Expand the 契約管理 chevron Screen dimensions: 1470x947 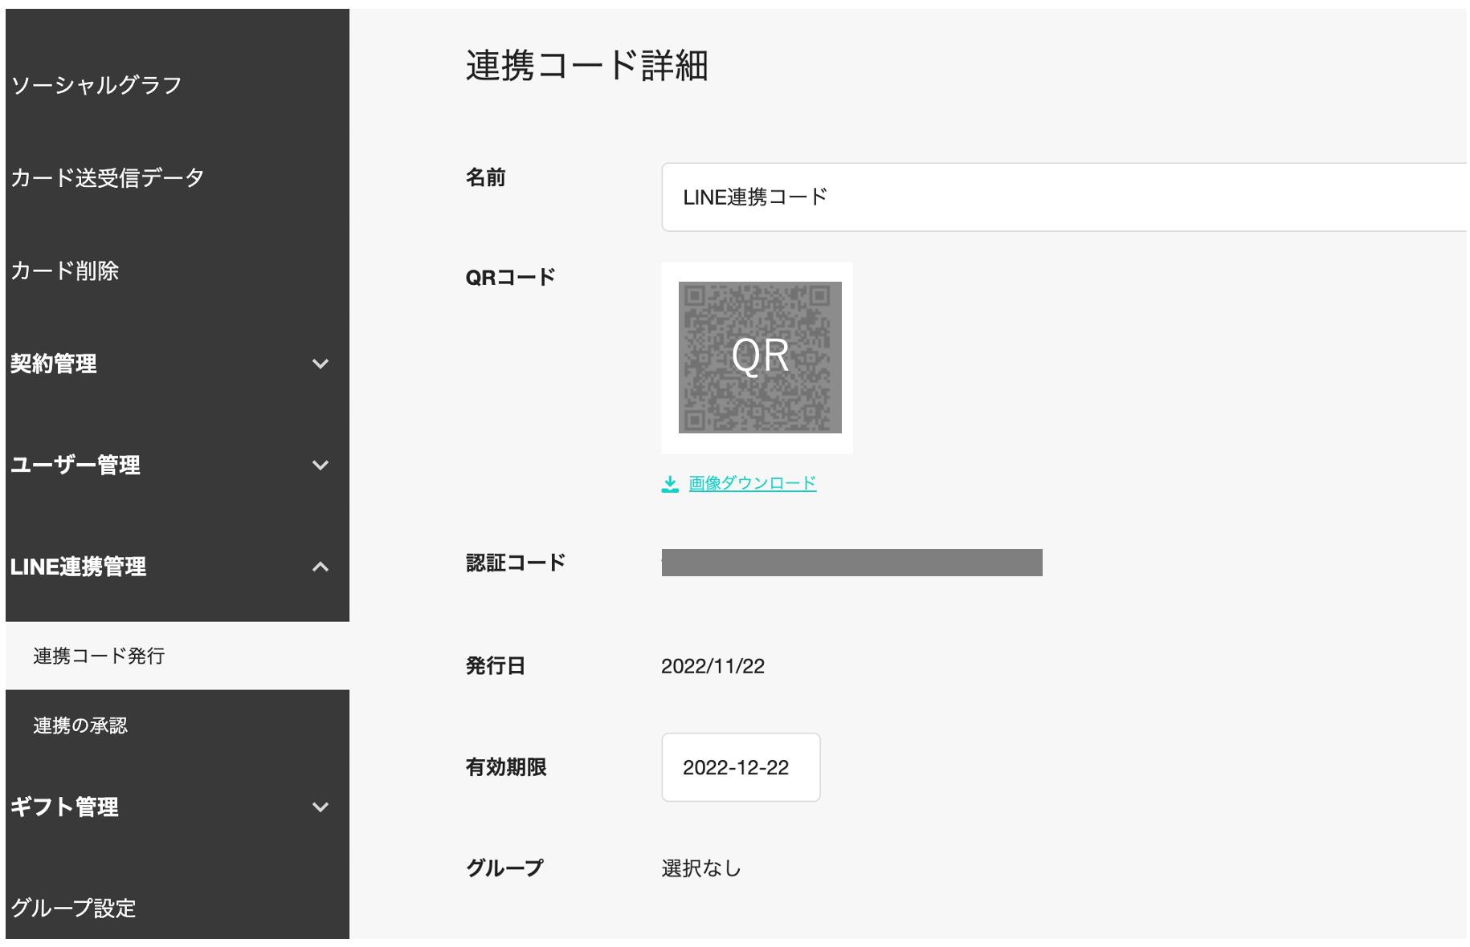click(321, 364)
